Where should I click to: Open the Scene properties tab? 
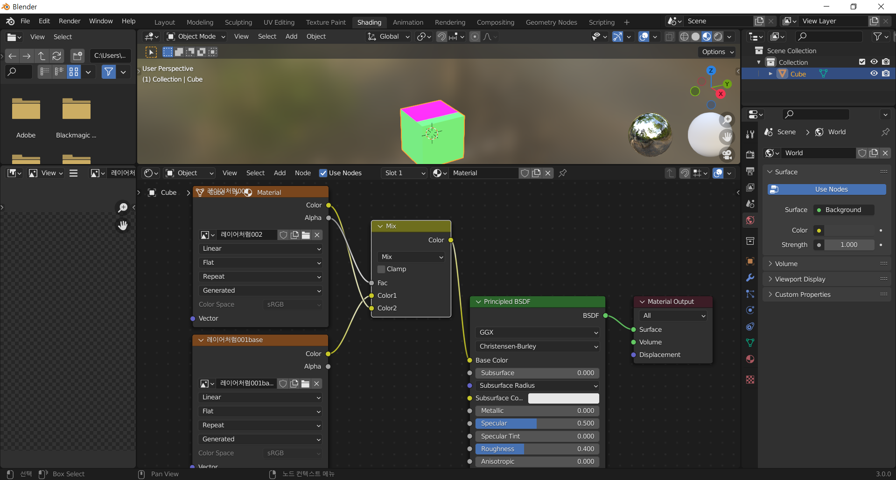point(750,204)
